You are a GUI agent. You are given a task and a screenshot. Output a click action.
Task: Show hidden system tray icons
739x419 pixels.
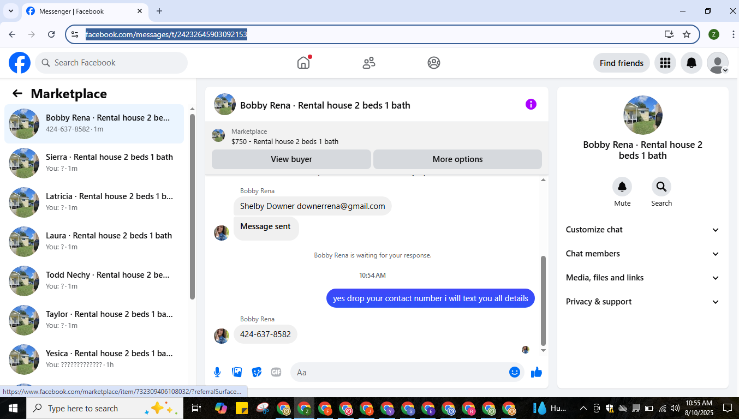pyautogui.click(x=583, y=408)
